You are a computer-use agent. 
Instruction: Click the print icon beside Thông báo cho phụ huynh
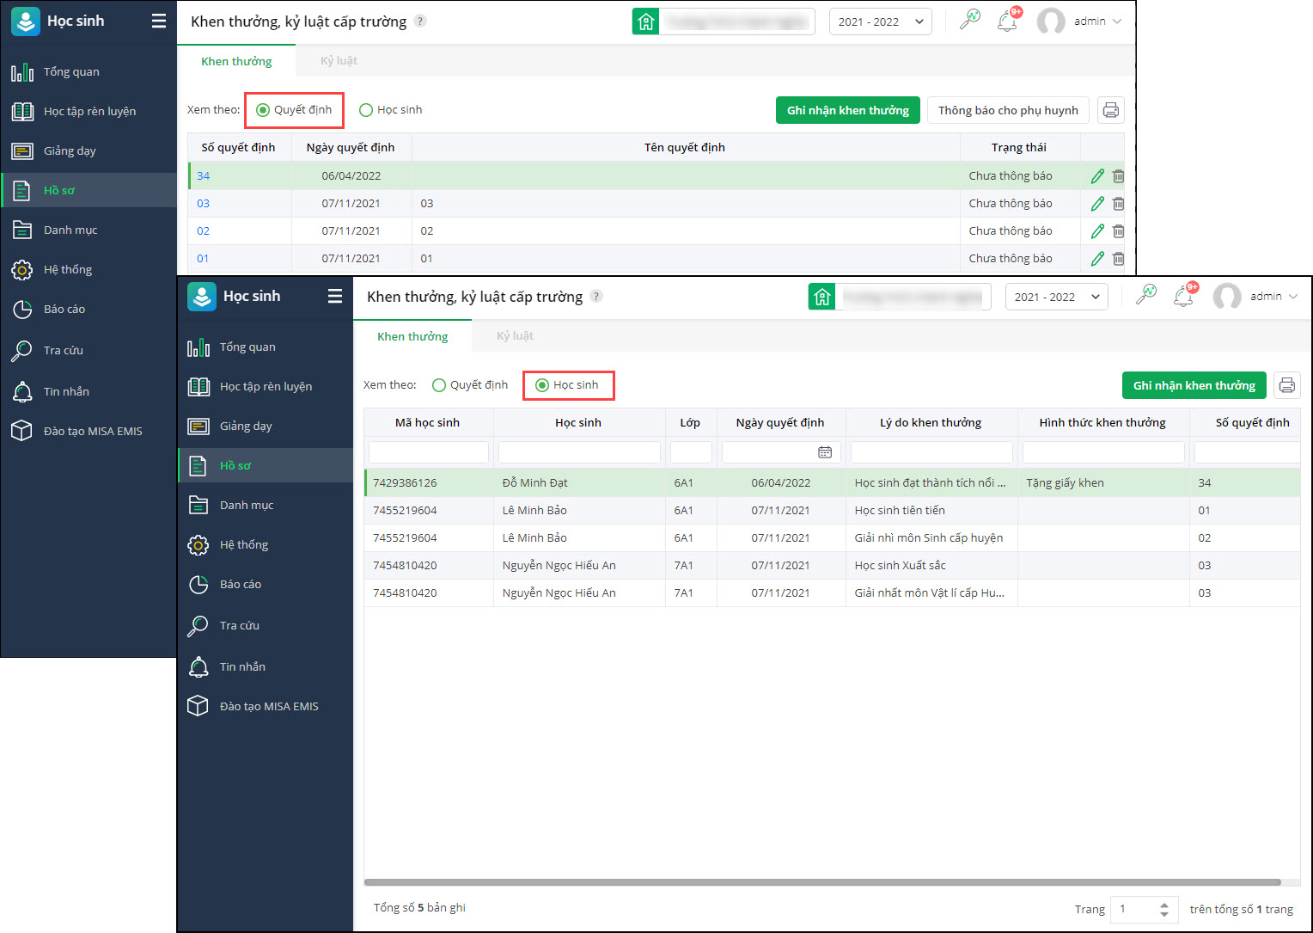[x=1110, y=110]
